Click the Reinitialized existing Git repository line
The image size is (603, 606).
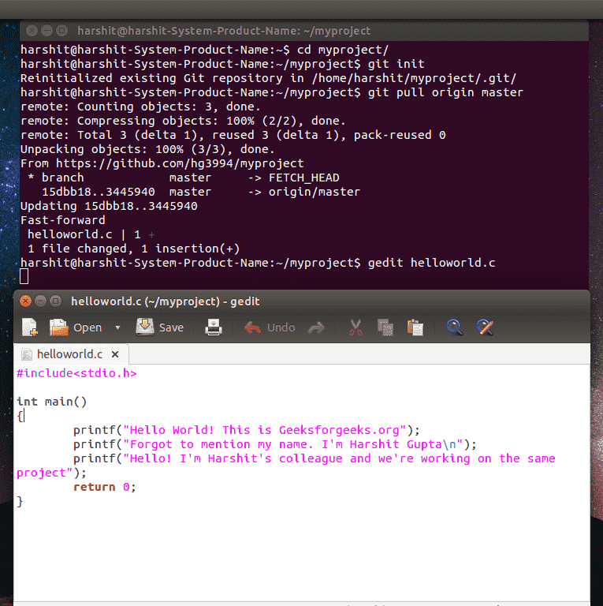pos(268,78)
